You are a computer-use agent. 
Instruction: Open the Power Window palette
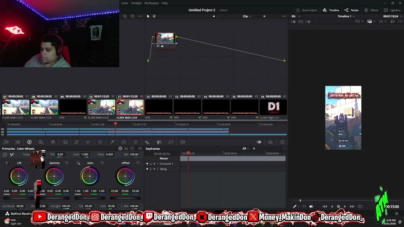pos(124,142)
